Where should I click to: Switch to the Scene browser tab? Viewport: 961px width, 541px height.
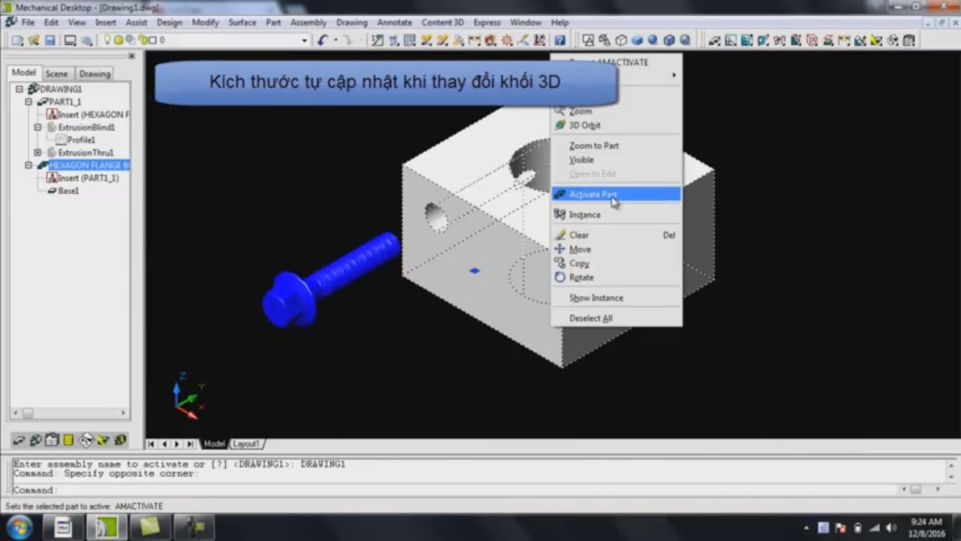point(56,74)
